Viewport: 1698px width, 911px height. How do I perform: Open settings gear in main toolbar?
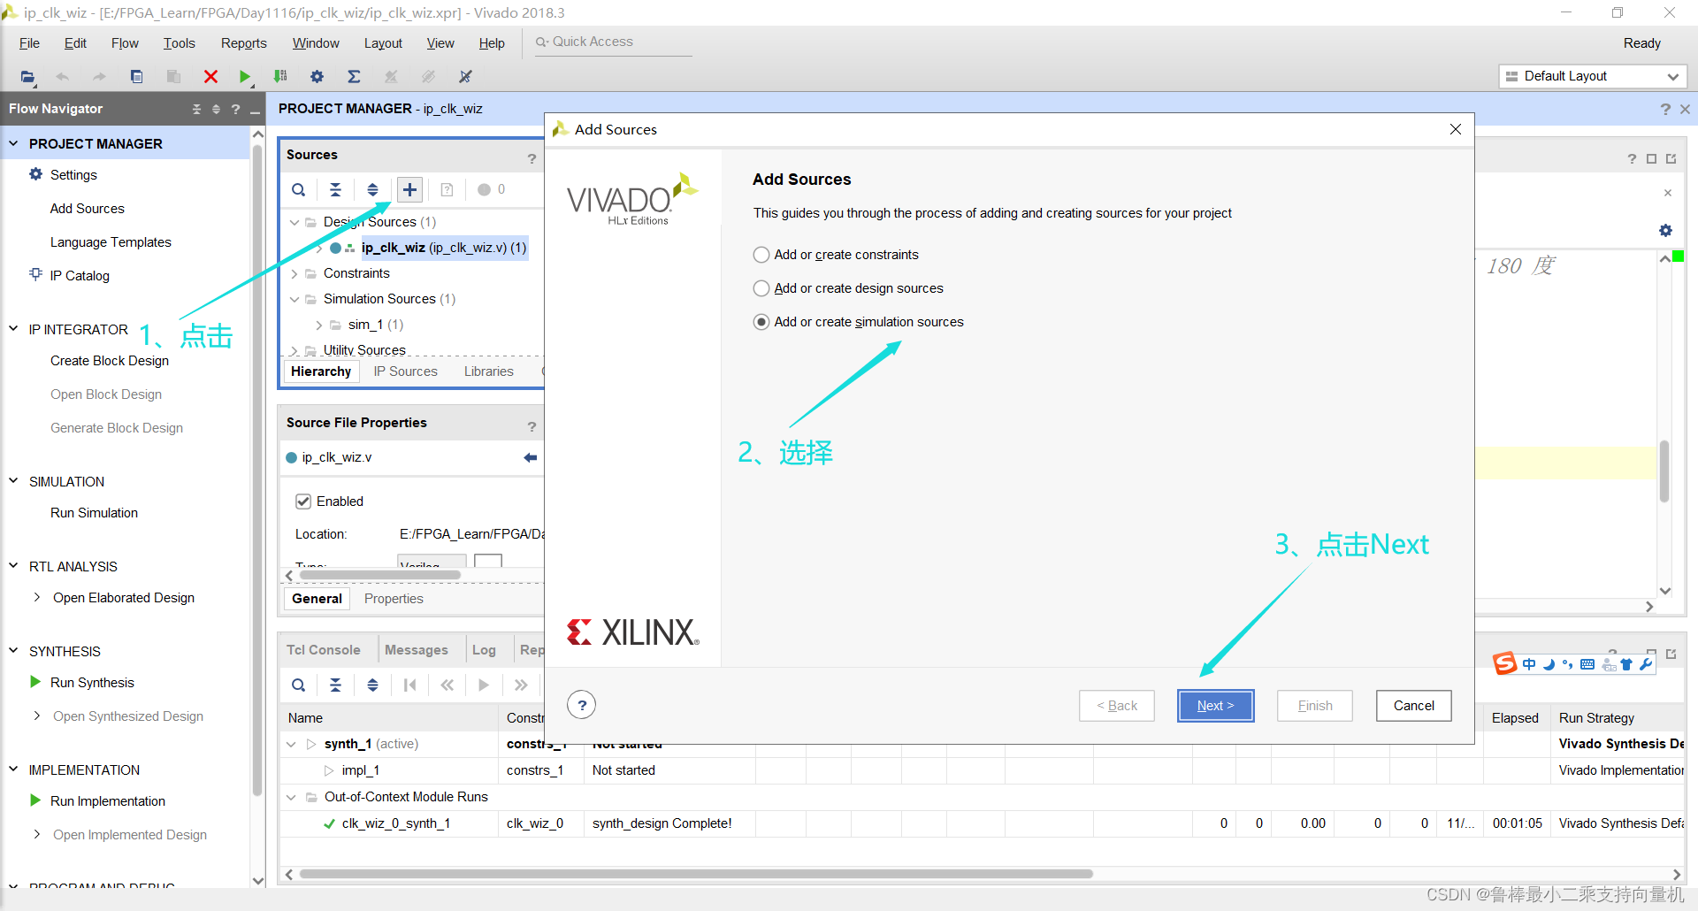click(x=317, y=77)
